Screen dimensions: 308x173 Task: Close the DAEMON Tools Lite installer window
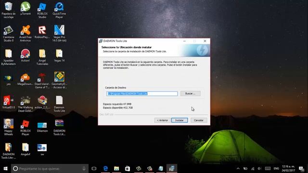205,41
